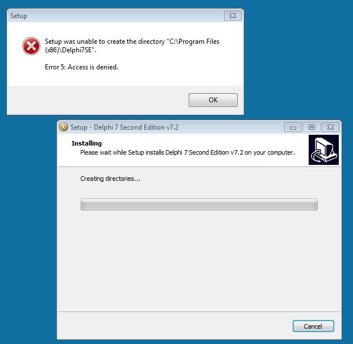Cancel the Delphi 7 installation
353x344 pixels.
click(313, 326)
